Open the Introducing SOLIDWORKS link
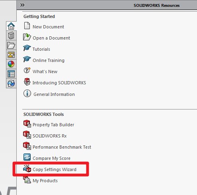197x195 pixels. tap(59, 83)
